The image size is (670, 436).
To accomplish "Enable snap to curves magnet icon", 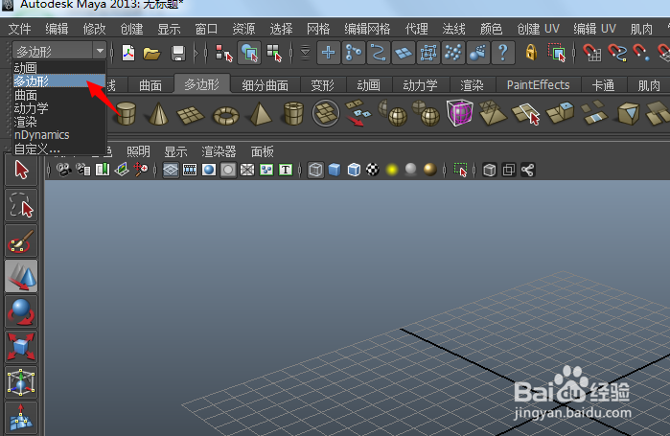I will point(617,53).
